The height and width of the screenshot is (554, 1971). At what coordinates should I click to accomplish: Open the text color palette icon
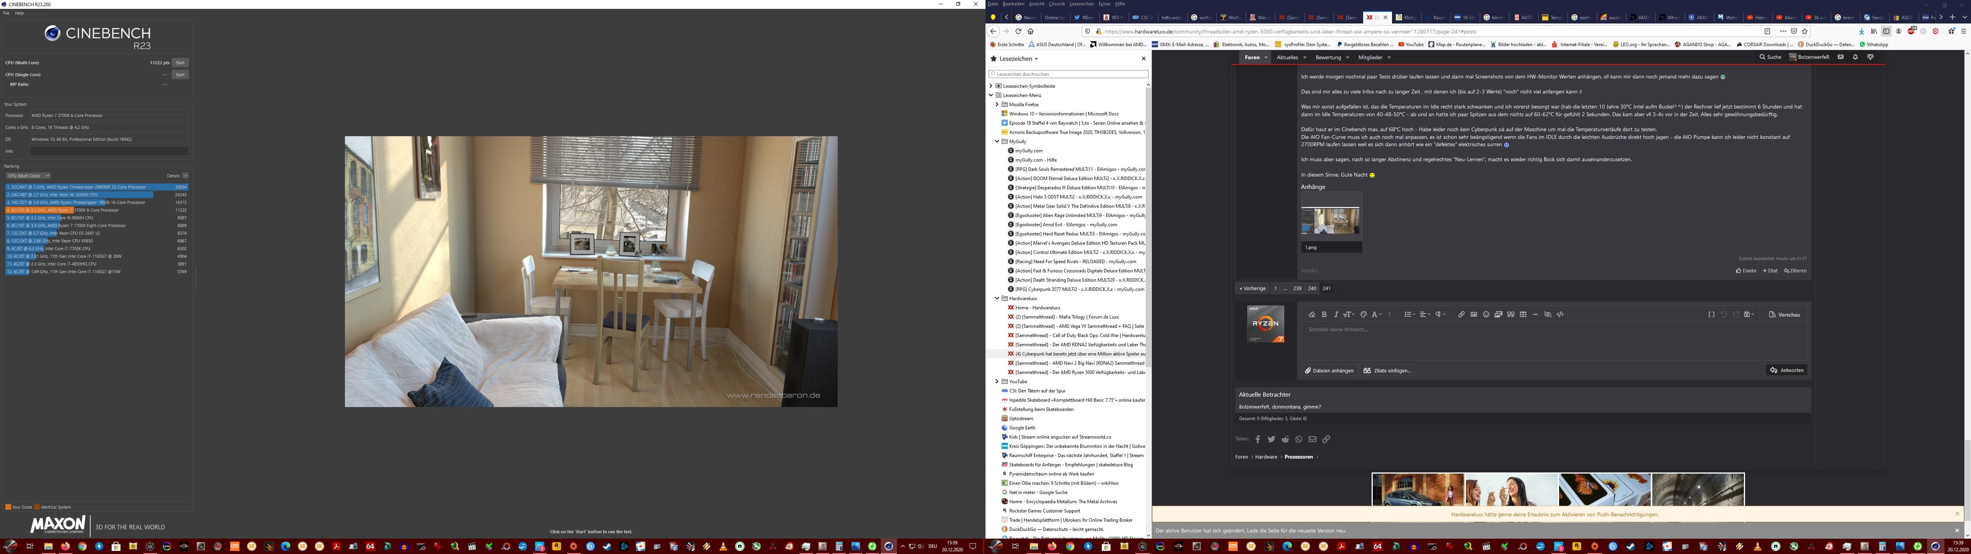[x=1364, y=314]
